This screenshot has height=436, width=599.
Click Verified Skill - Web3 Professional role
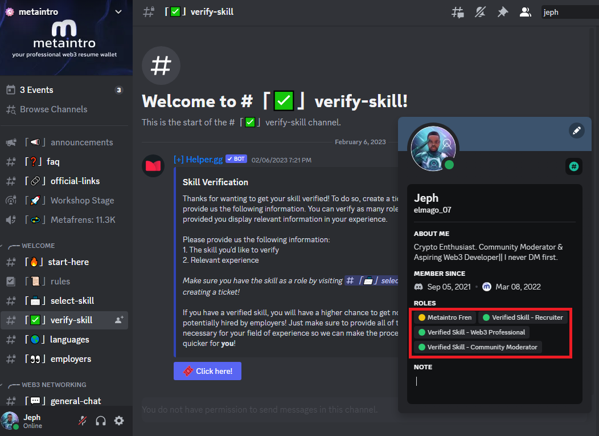click(x=472, y=332)
